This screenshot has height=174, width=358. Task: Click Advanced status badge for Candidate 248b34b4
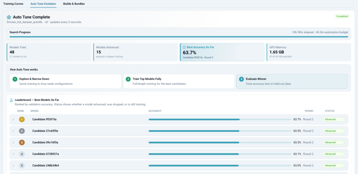pyautogui.click(x=334, y=166)
